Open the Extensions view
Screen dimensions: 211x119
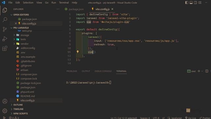click(x=5, y=48)
